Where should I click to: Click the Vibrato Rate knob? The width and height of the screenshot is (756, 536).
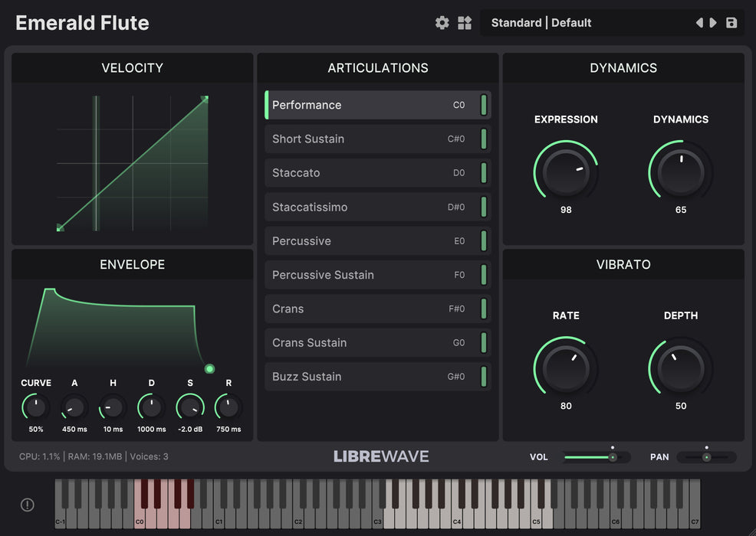coord(566,368)
